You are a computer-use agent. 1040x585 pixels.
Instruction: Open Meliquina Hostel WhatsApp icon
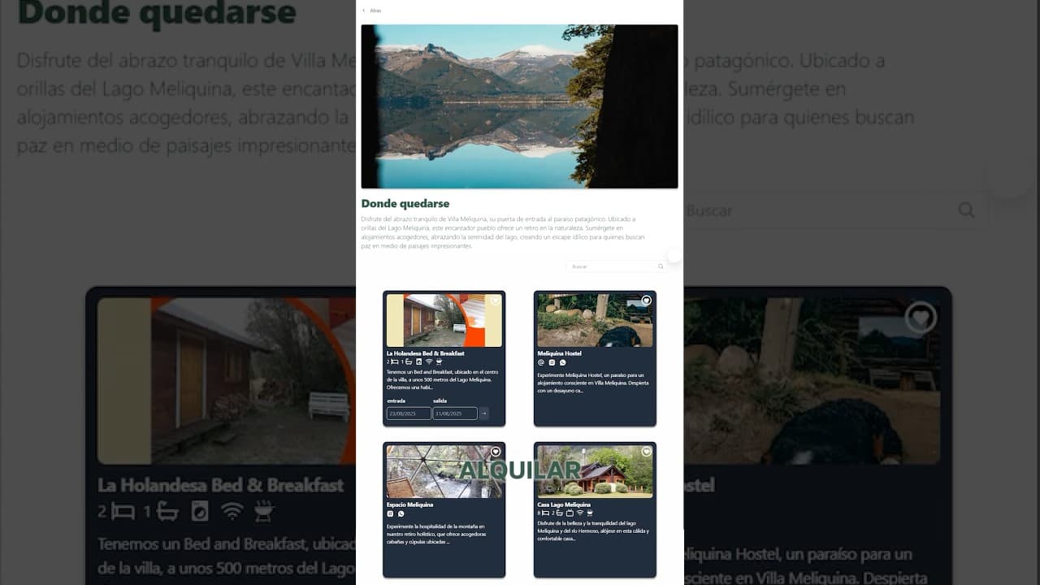562,362
